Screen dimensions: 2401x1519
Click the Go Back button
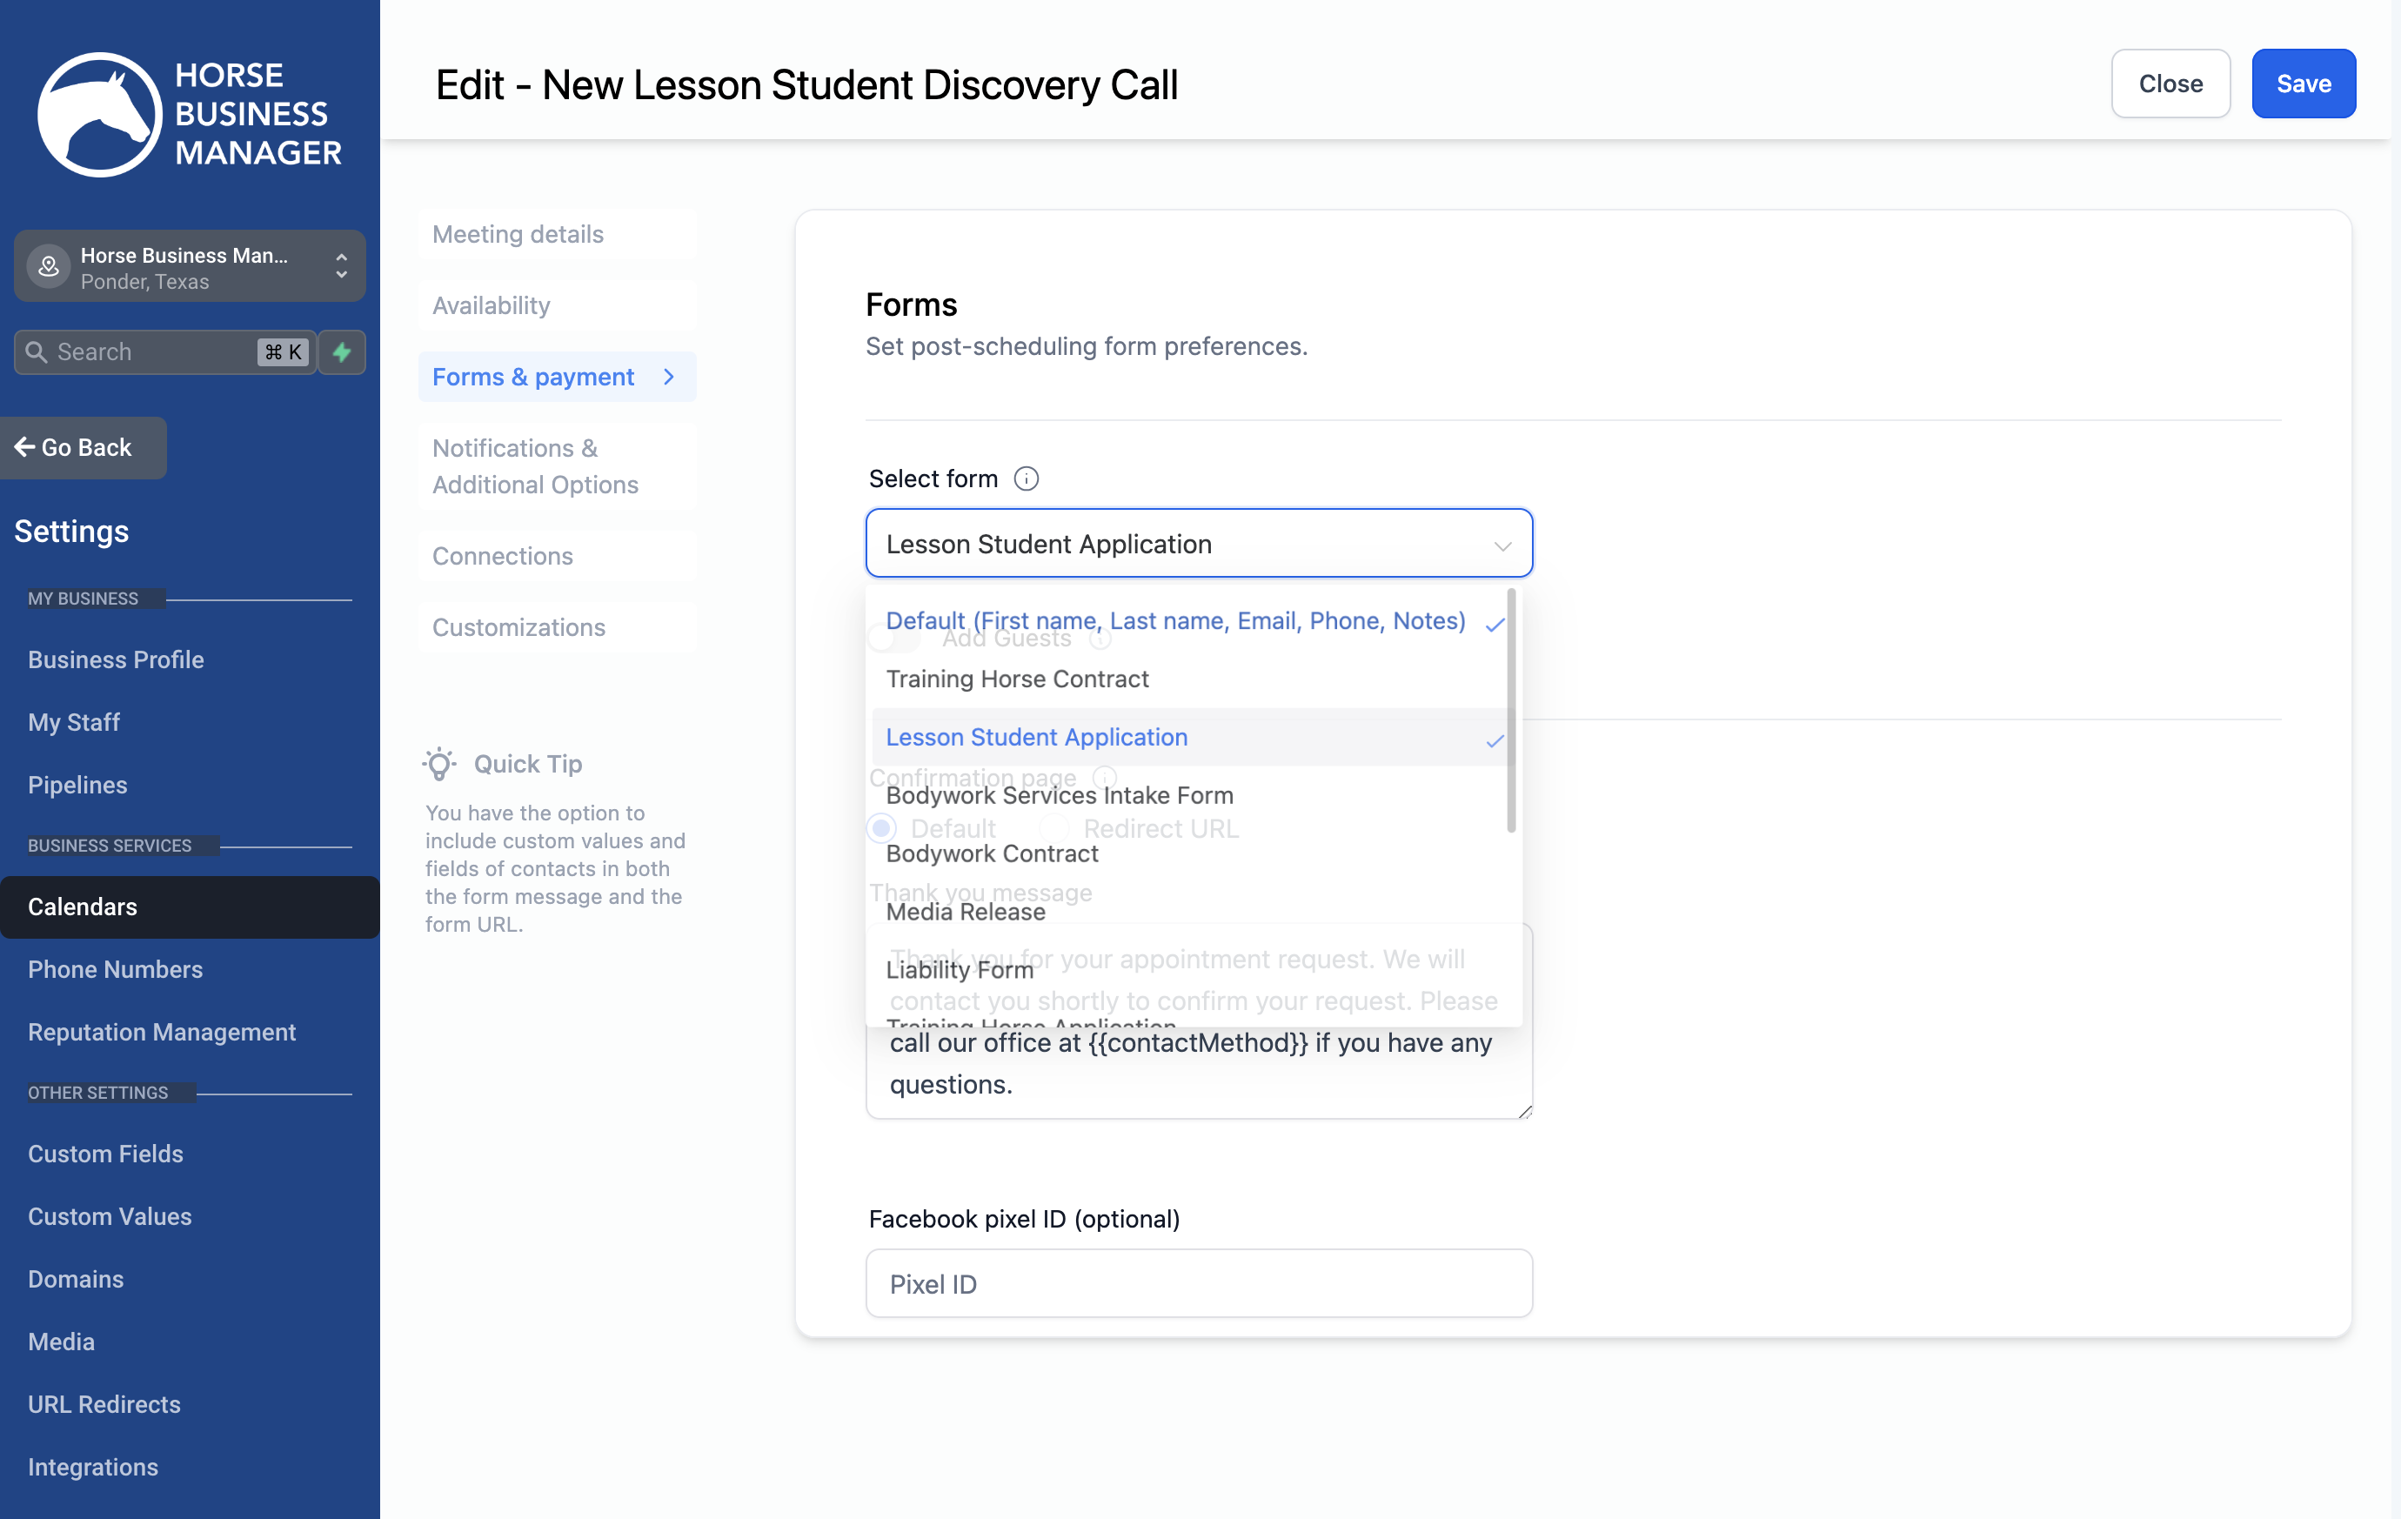[84, 448]
